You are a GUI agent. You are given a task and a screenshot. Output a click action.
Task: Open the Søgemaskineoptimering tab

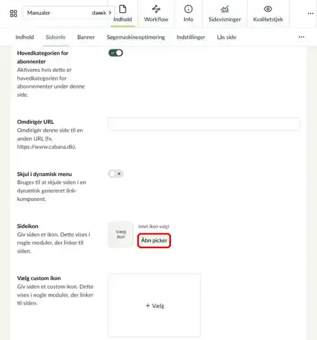pyautogui.click(x=136, y=37)
